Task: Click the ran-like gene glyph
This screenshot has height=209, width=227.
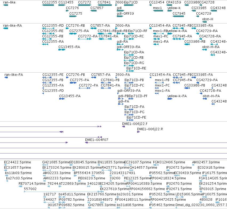Action: tap(6, 5)
